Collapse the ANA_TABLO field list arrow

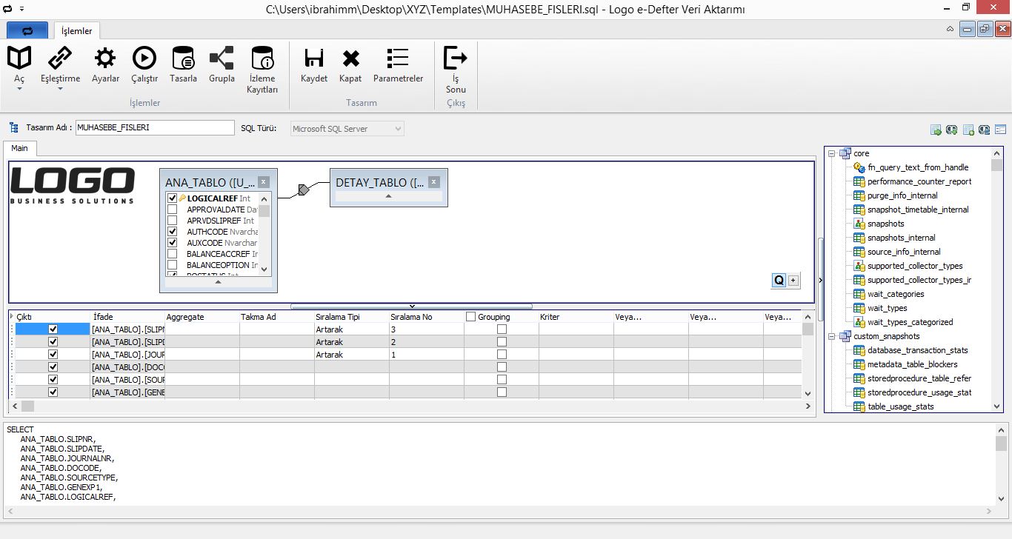(218, 282)
